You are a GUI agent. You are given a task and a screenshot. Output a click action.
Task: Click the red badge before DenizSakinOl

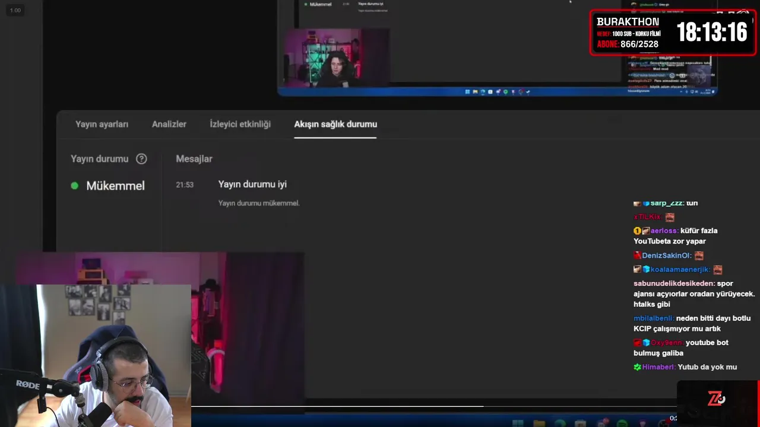tap(637, 256)
